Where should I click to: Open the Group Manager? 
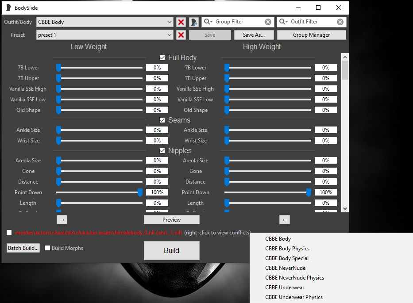point(312,35)
